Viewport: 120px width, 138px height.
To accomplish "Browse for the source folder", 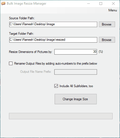I will tap(107, 24).
